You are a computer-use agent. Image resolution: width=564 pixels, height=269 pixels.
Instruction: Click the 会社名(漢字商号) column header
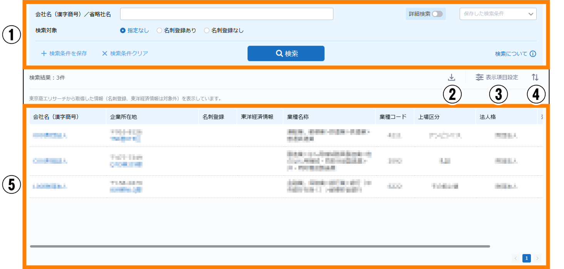click(x=56, y=117)
